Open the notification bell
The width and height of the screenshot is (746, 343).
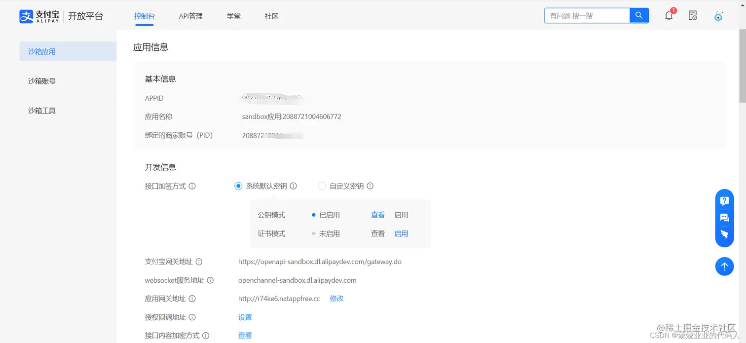(669, 16)
